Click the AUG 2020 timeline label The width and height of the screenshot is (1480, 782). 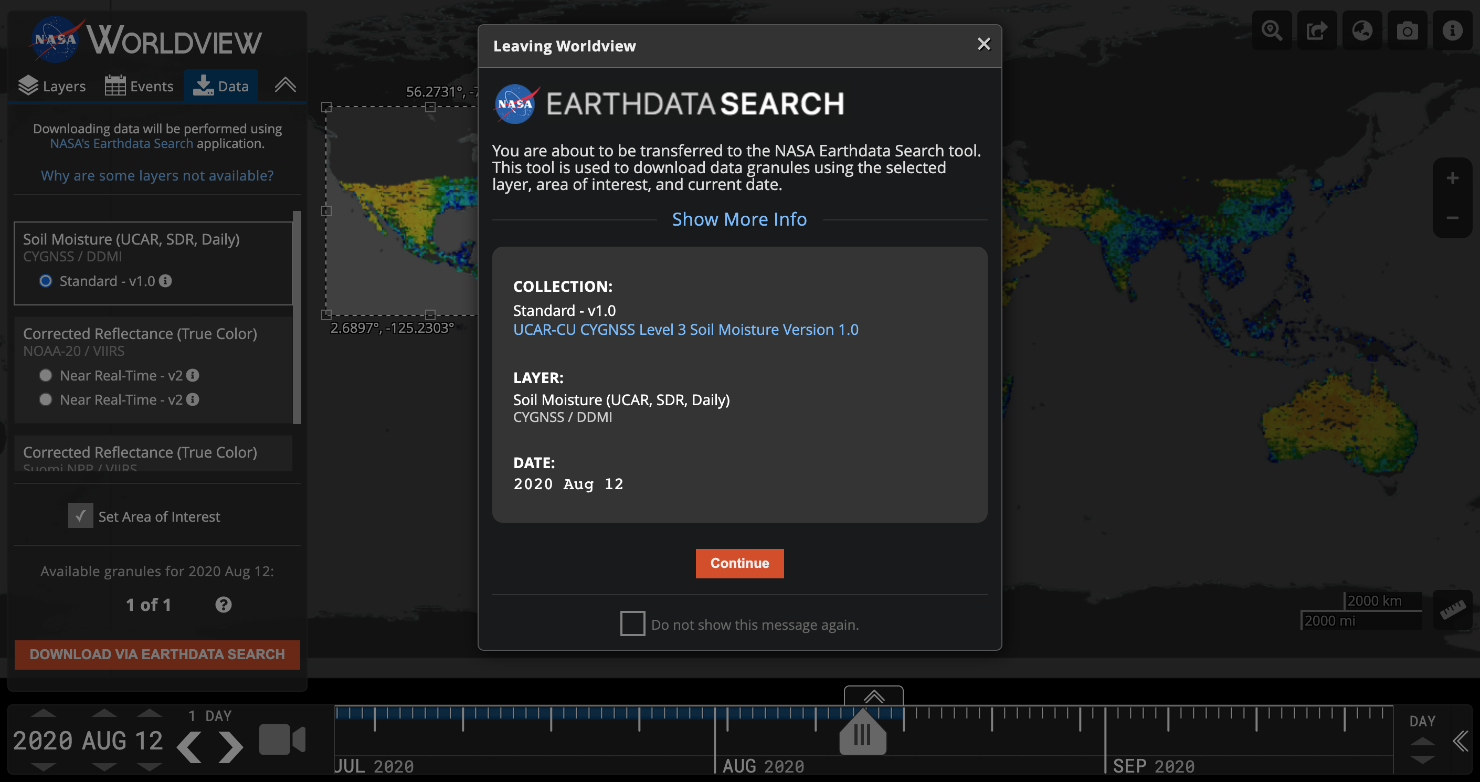(763, 766)
